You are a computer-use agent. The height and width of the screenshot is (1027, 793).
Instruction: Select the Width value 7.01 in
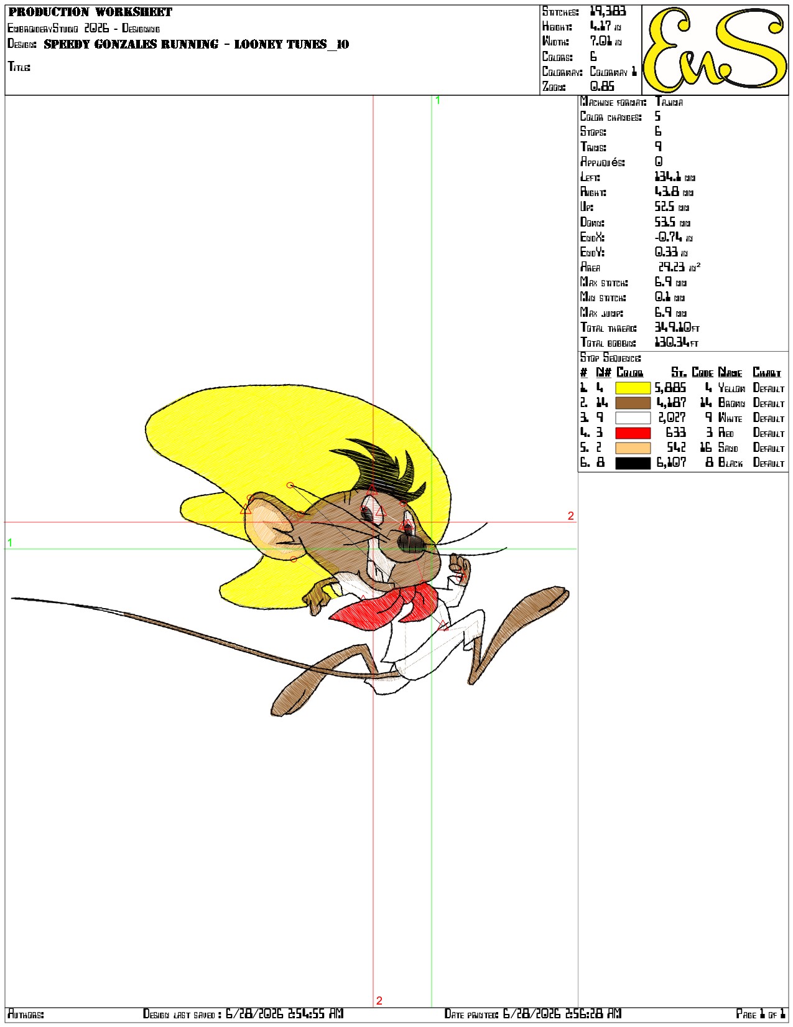click(x=606, y=41)
